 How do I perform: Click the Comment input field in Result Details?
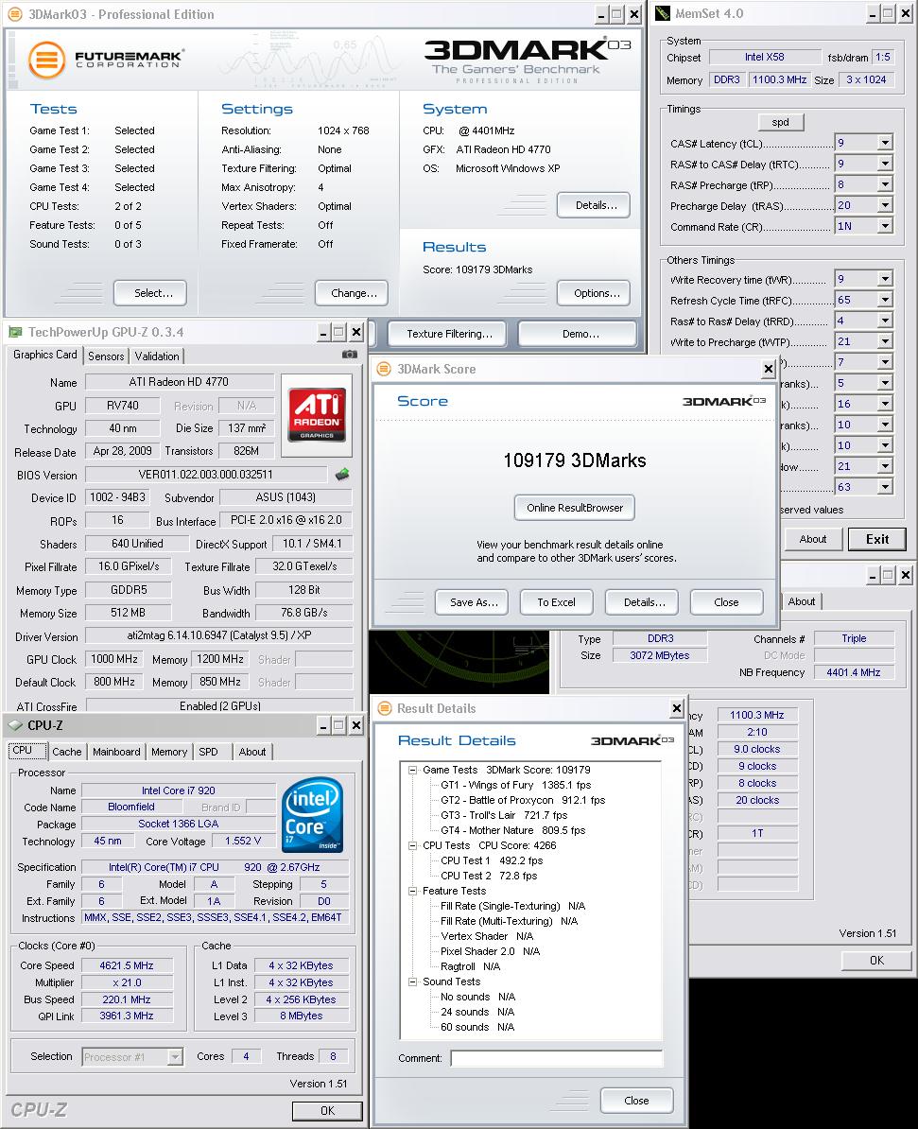click(x=556, y=1058)
